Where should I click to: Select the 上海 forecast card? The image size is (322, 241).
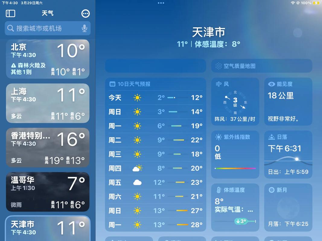pyautogui.click(x=47, y=103)
